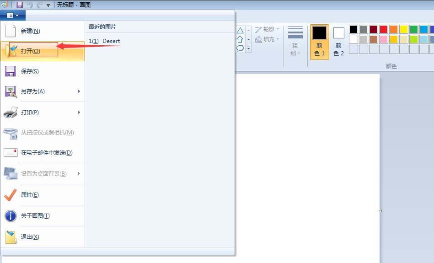Select 在电子邮件中发送(D)
The image size is (434, 263).
point(43,153)
